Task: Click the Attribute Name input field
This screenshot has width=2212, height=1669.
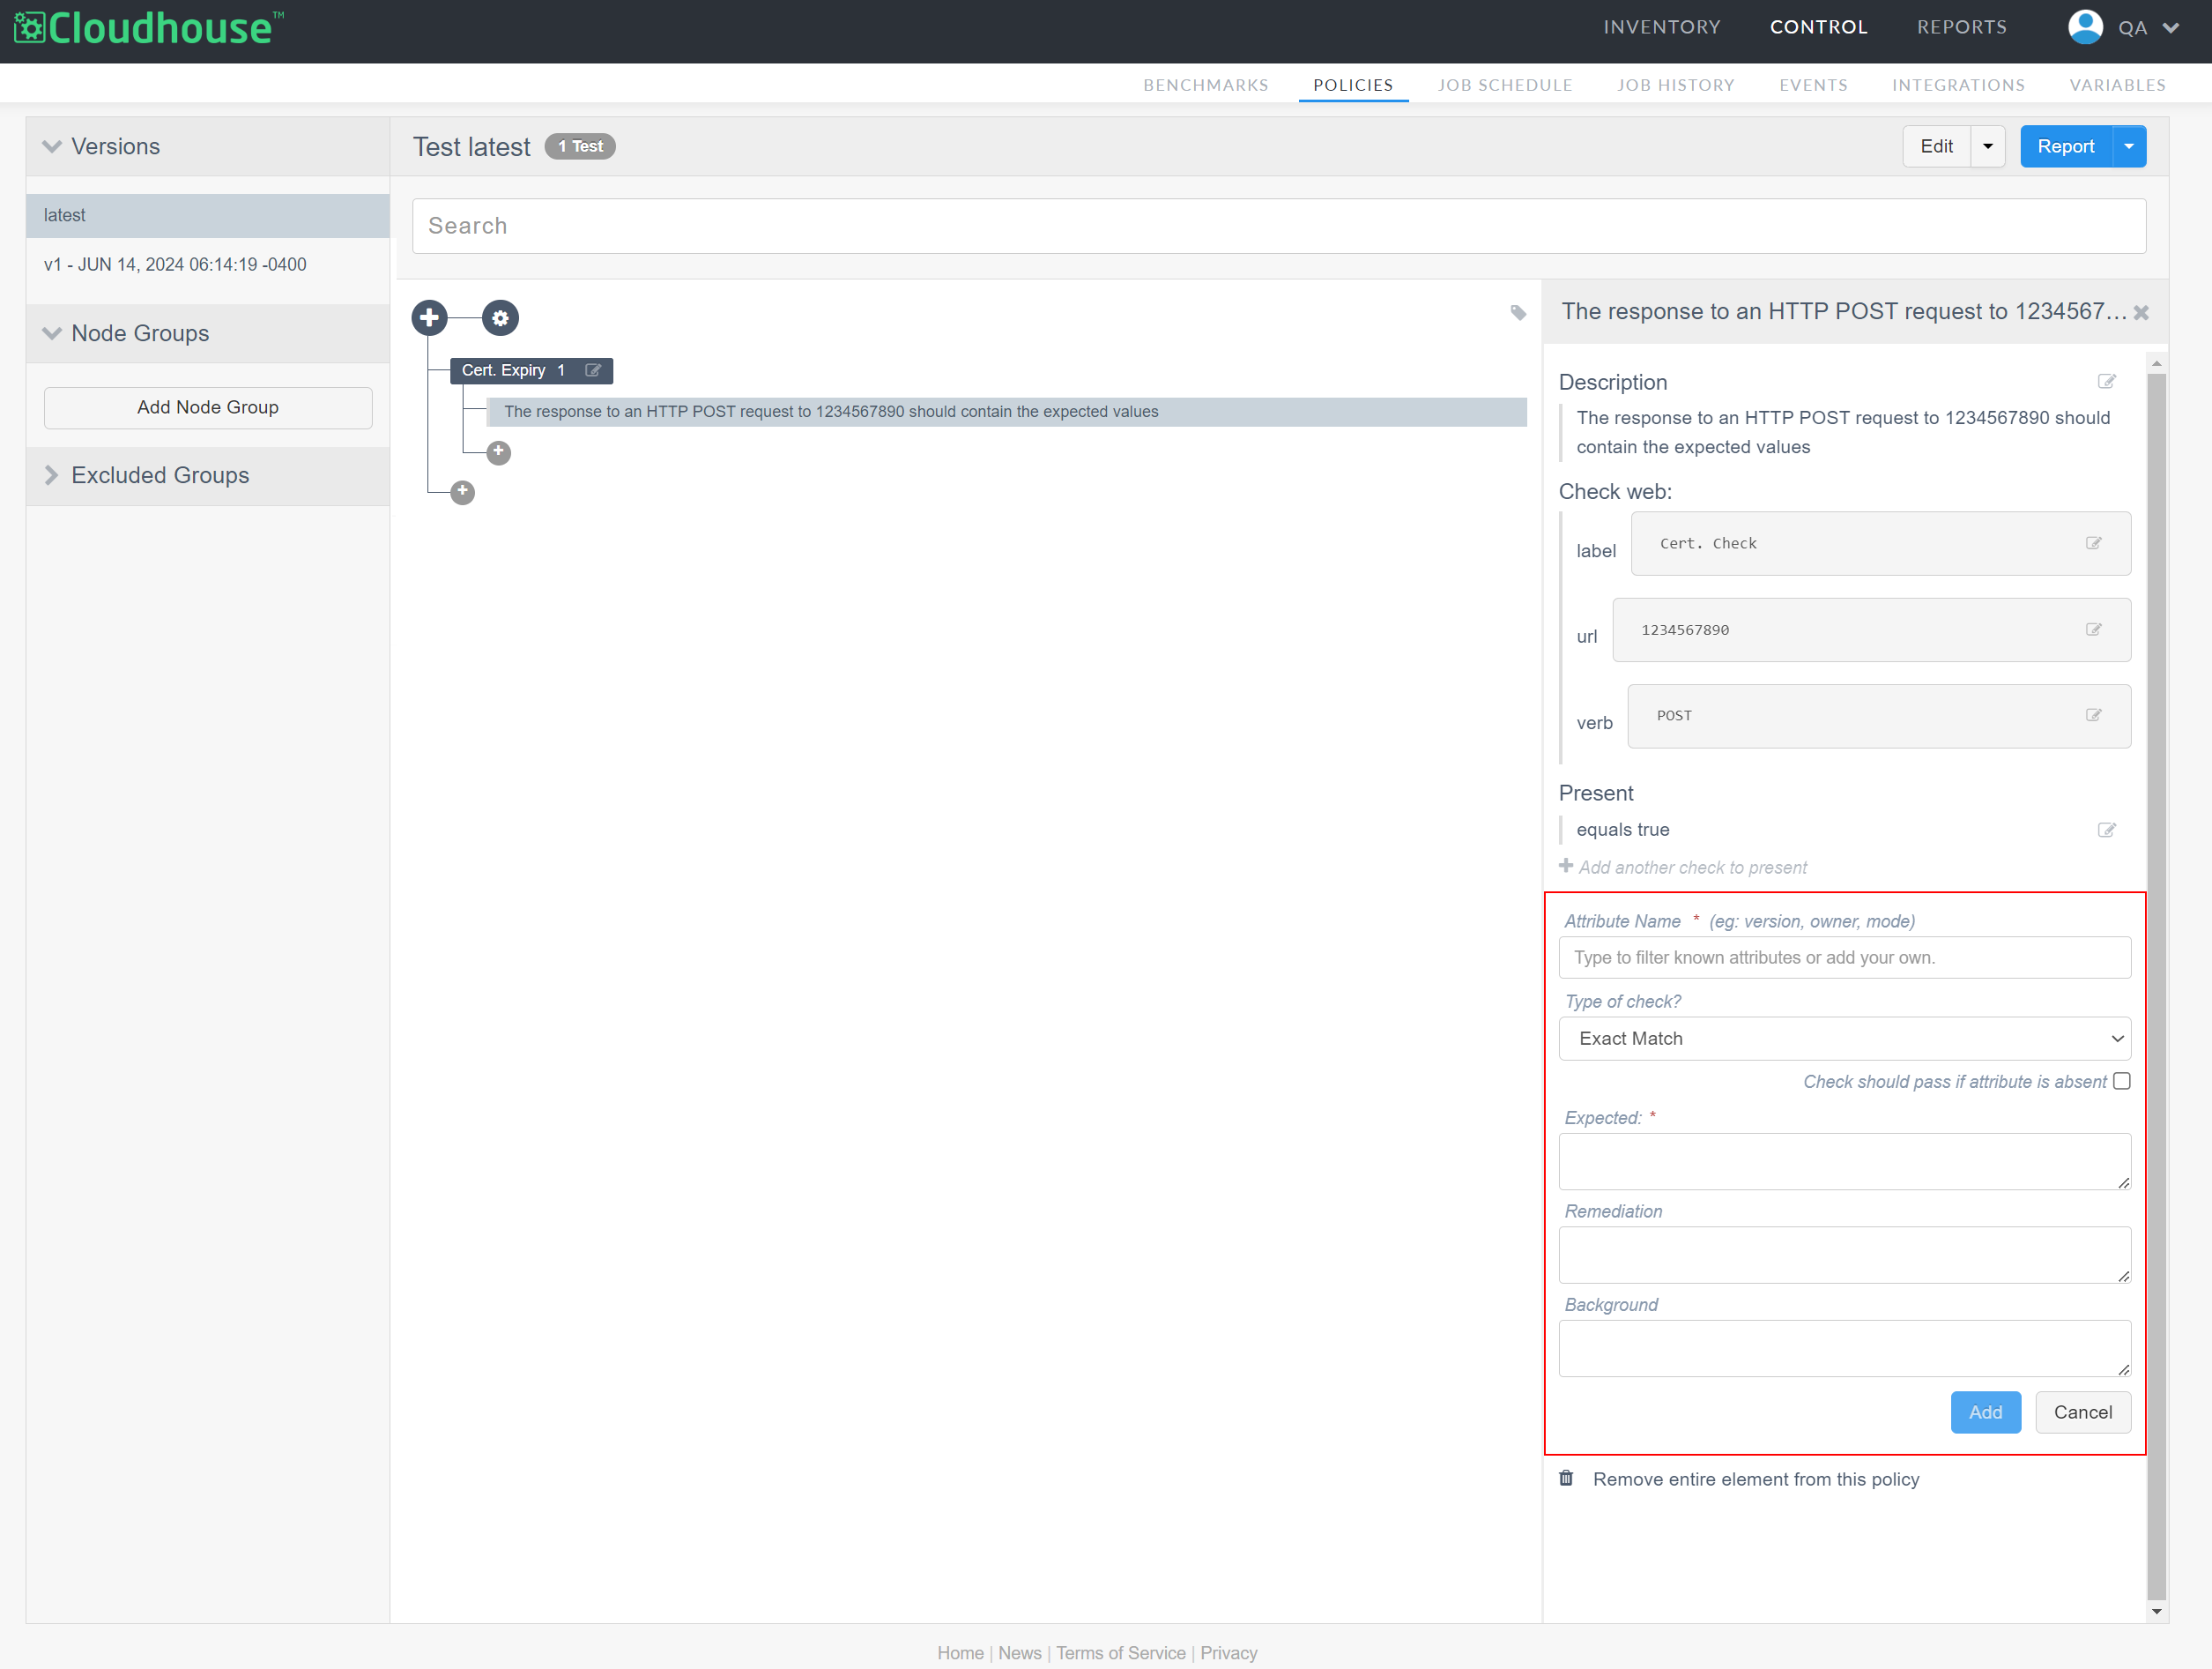Action: click(1844, 957)
